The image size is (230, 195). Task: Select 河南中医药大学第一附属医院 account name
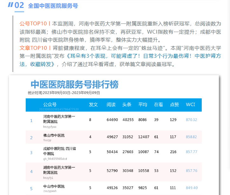(x=59, y=119)
